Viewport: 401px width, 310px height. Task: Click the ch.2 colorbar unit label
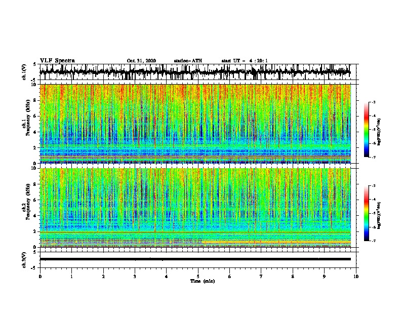click(379, 215)
